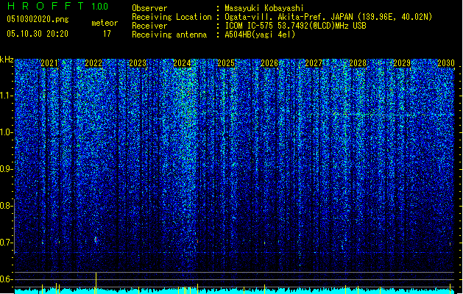Click the 2030 time marker
The height and width of the screenshot is (294, 463).
pyautogui.click(x=446, y=63)
